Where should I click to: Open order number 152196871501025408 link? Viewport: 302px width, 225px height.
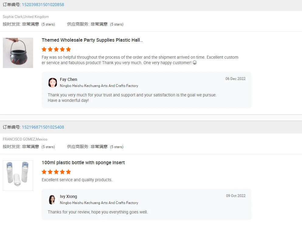43,127
